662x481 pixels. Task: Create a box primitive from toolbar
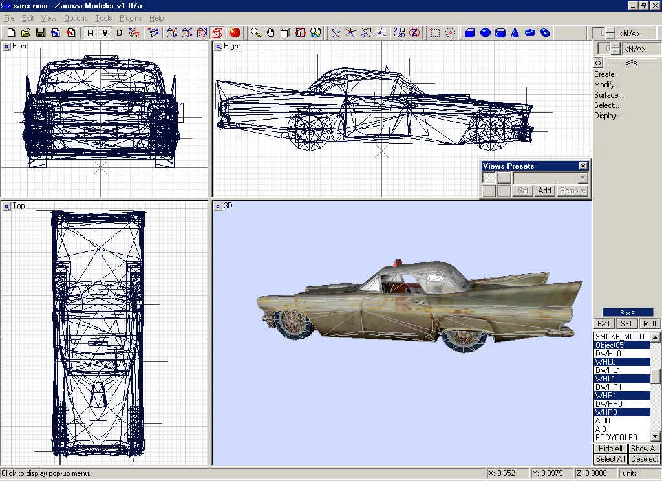(471, 32)
